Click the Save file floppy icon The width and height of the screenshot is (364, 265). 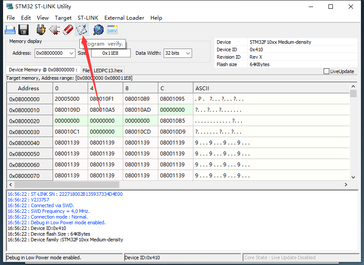coord(23,30)
